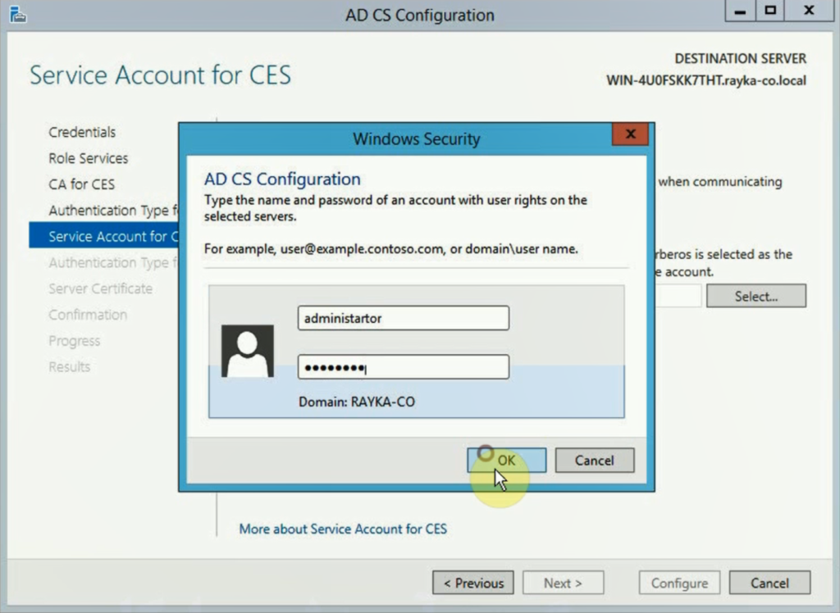
Task: Click the Progress step in sidebar
Action: point(75,341)
